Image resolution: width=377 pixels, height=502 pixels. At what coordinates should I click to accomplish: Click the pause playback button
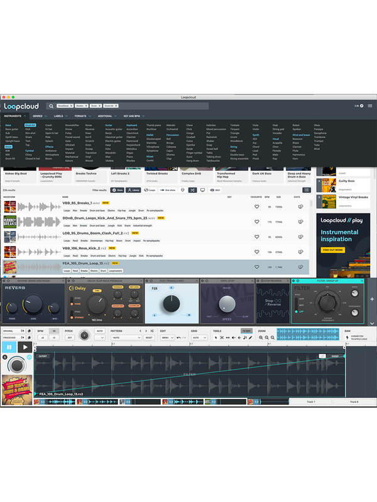[x=9, y=347]
